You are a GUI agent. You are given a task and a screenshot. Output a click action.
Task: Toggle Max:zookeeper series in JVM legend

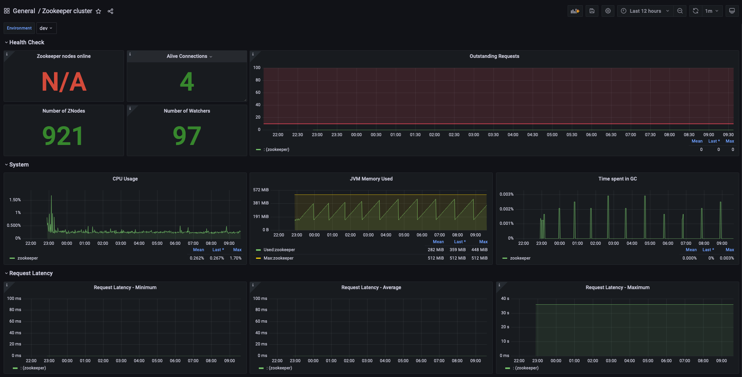278,258
